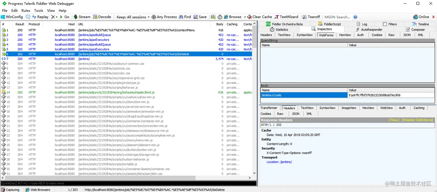The image size is (437, 192).
Task: Select session 14 bind.js row
Action: [x=126, y=92]
